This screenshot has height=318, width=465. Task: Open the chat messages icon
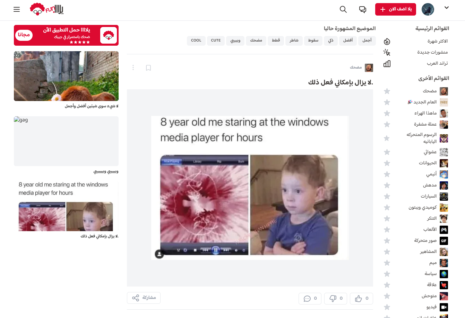coord(363,9)
